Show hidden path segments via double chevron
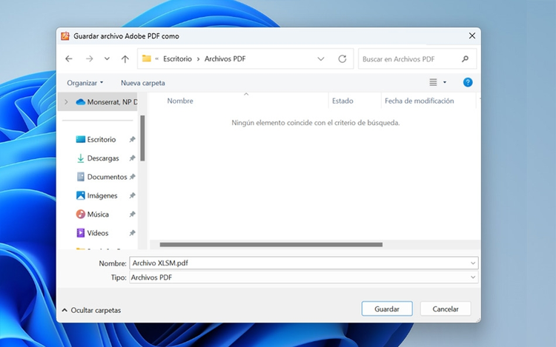This screenshot has width=556, height=347. (156, 59)
